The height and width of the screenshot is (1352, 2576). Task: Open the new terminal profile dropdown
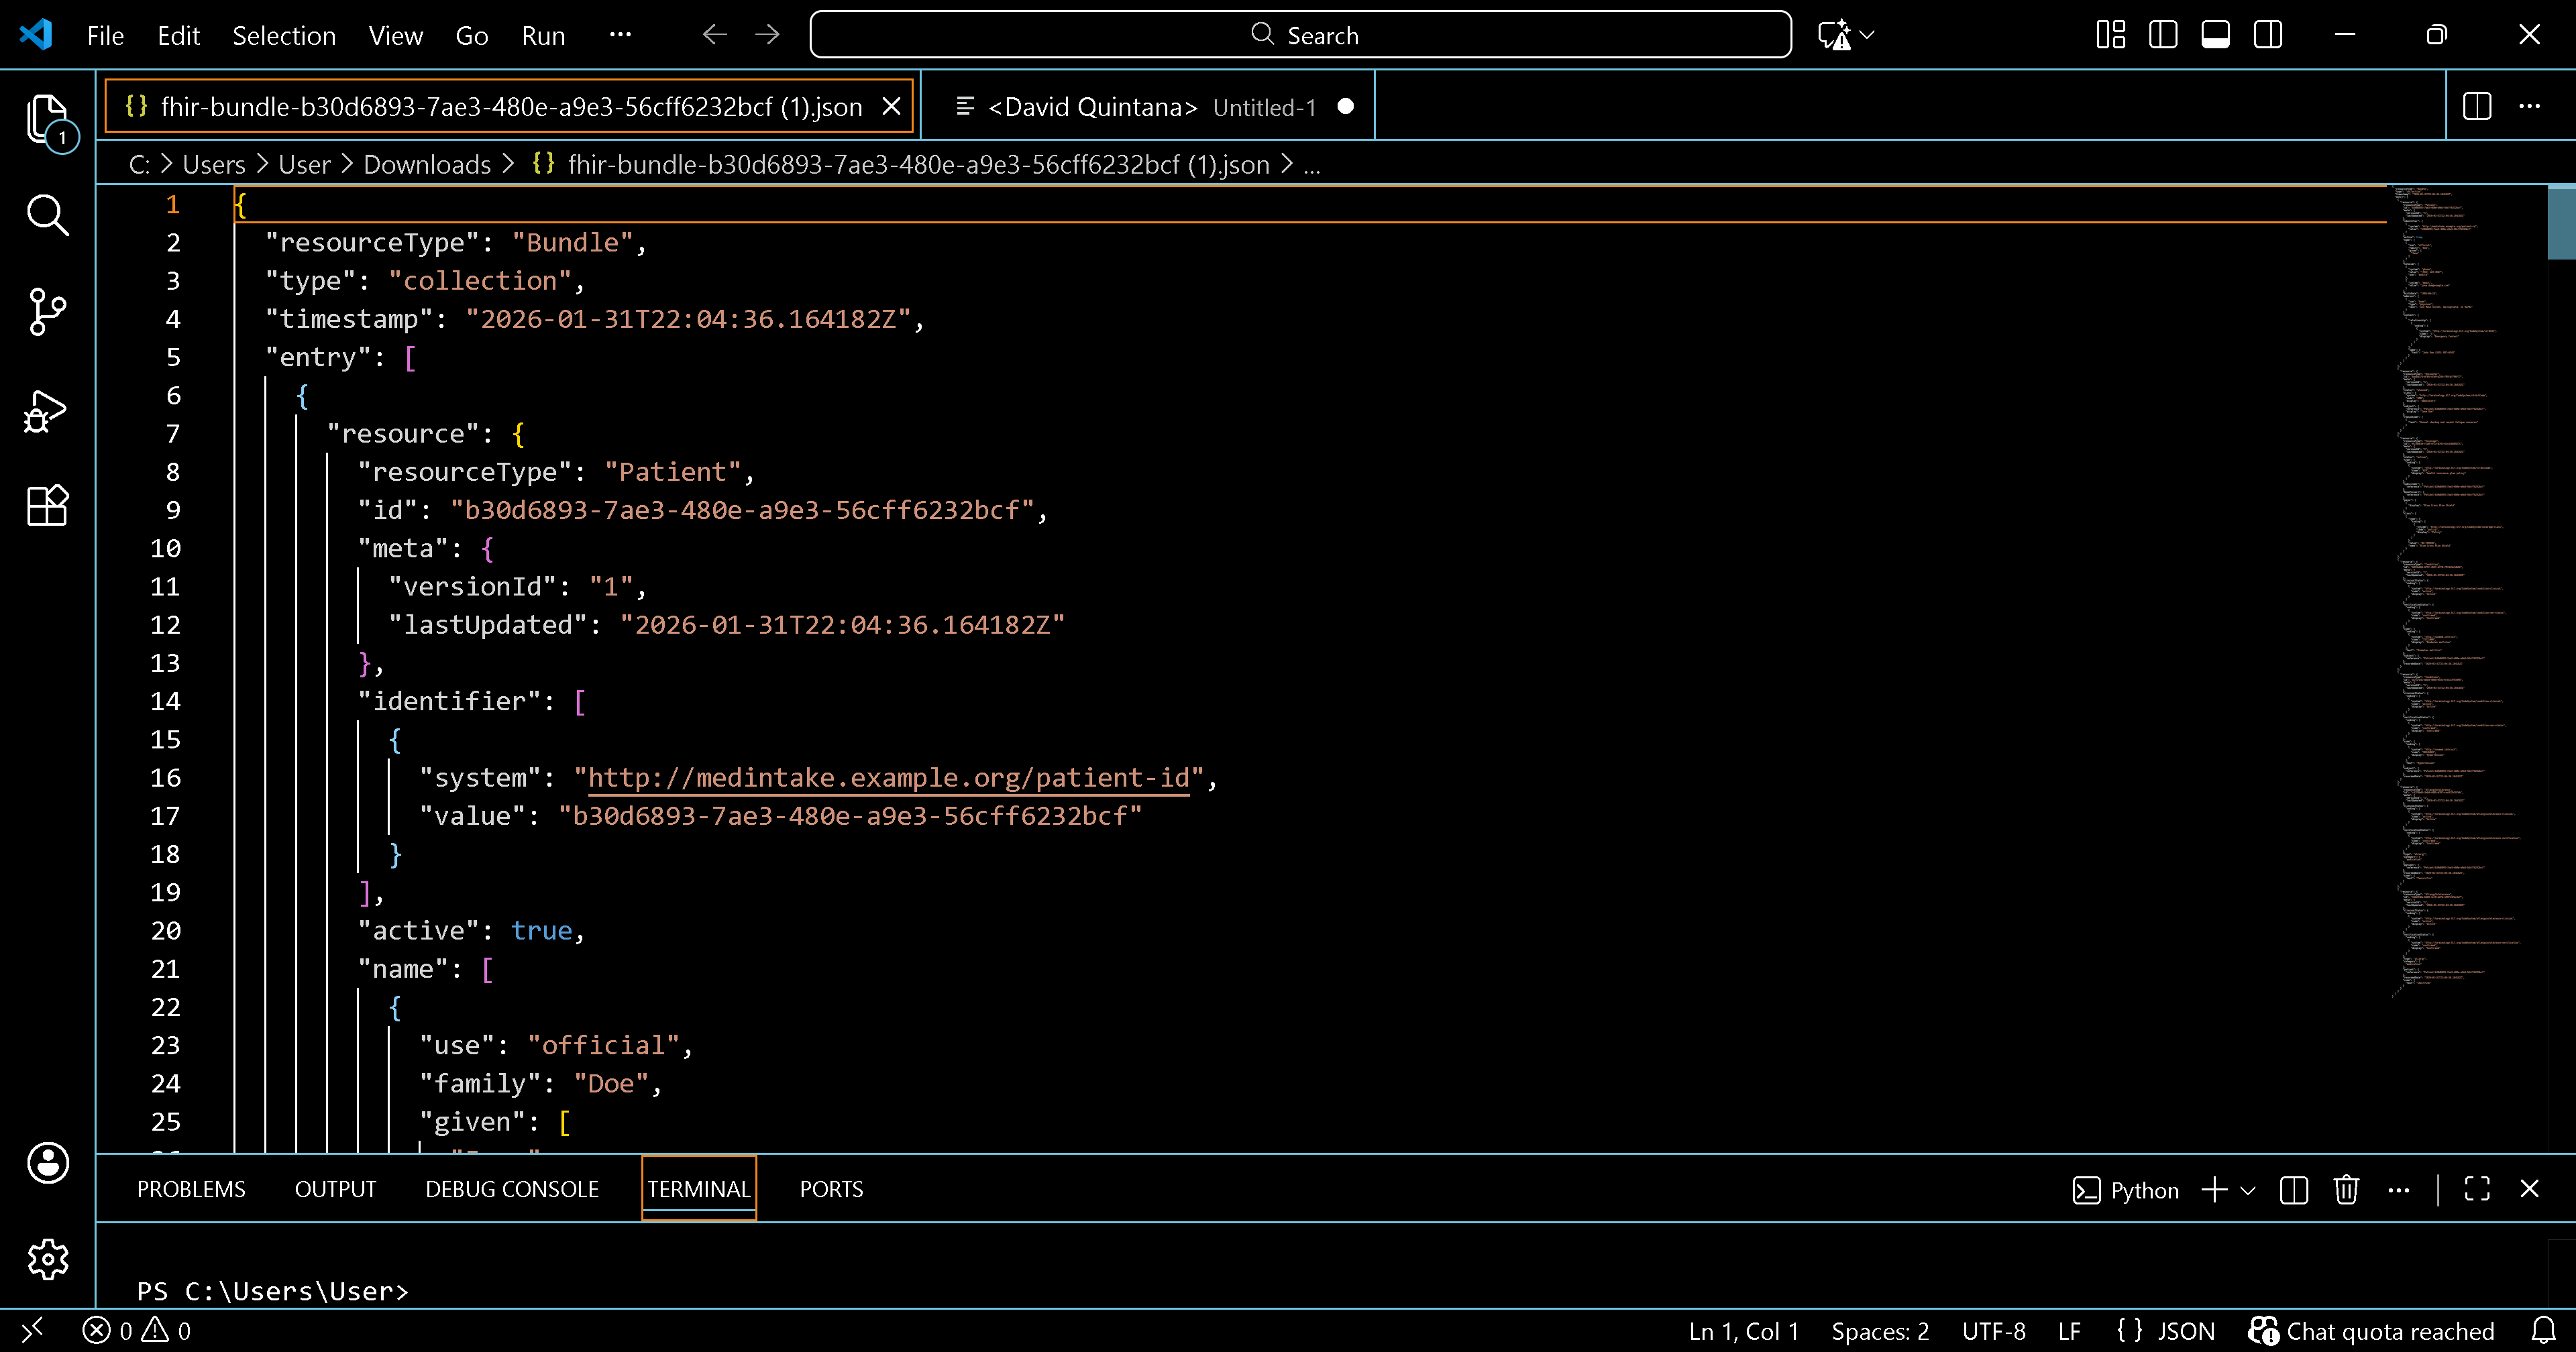click(x=2248, y=1190)
